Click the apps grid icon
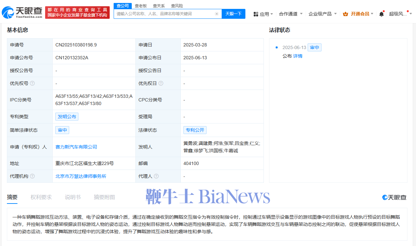The width and height of the screenshot is (416, 246). (x=256, y=14)
